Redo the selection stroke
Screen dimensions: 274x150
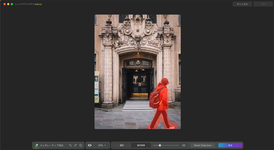point(75,145)
